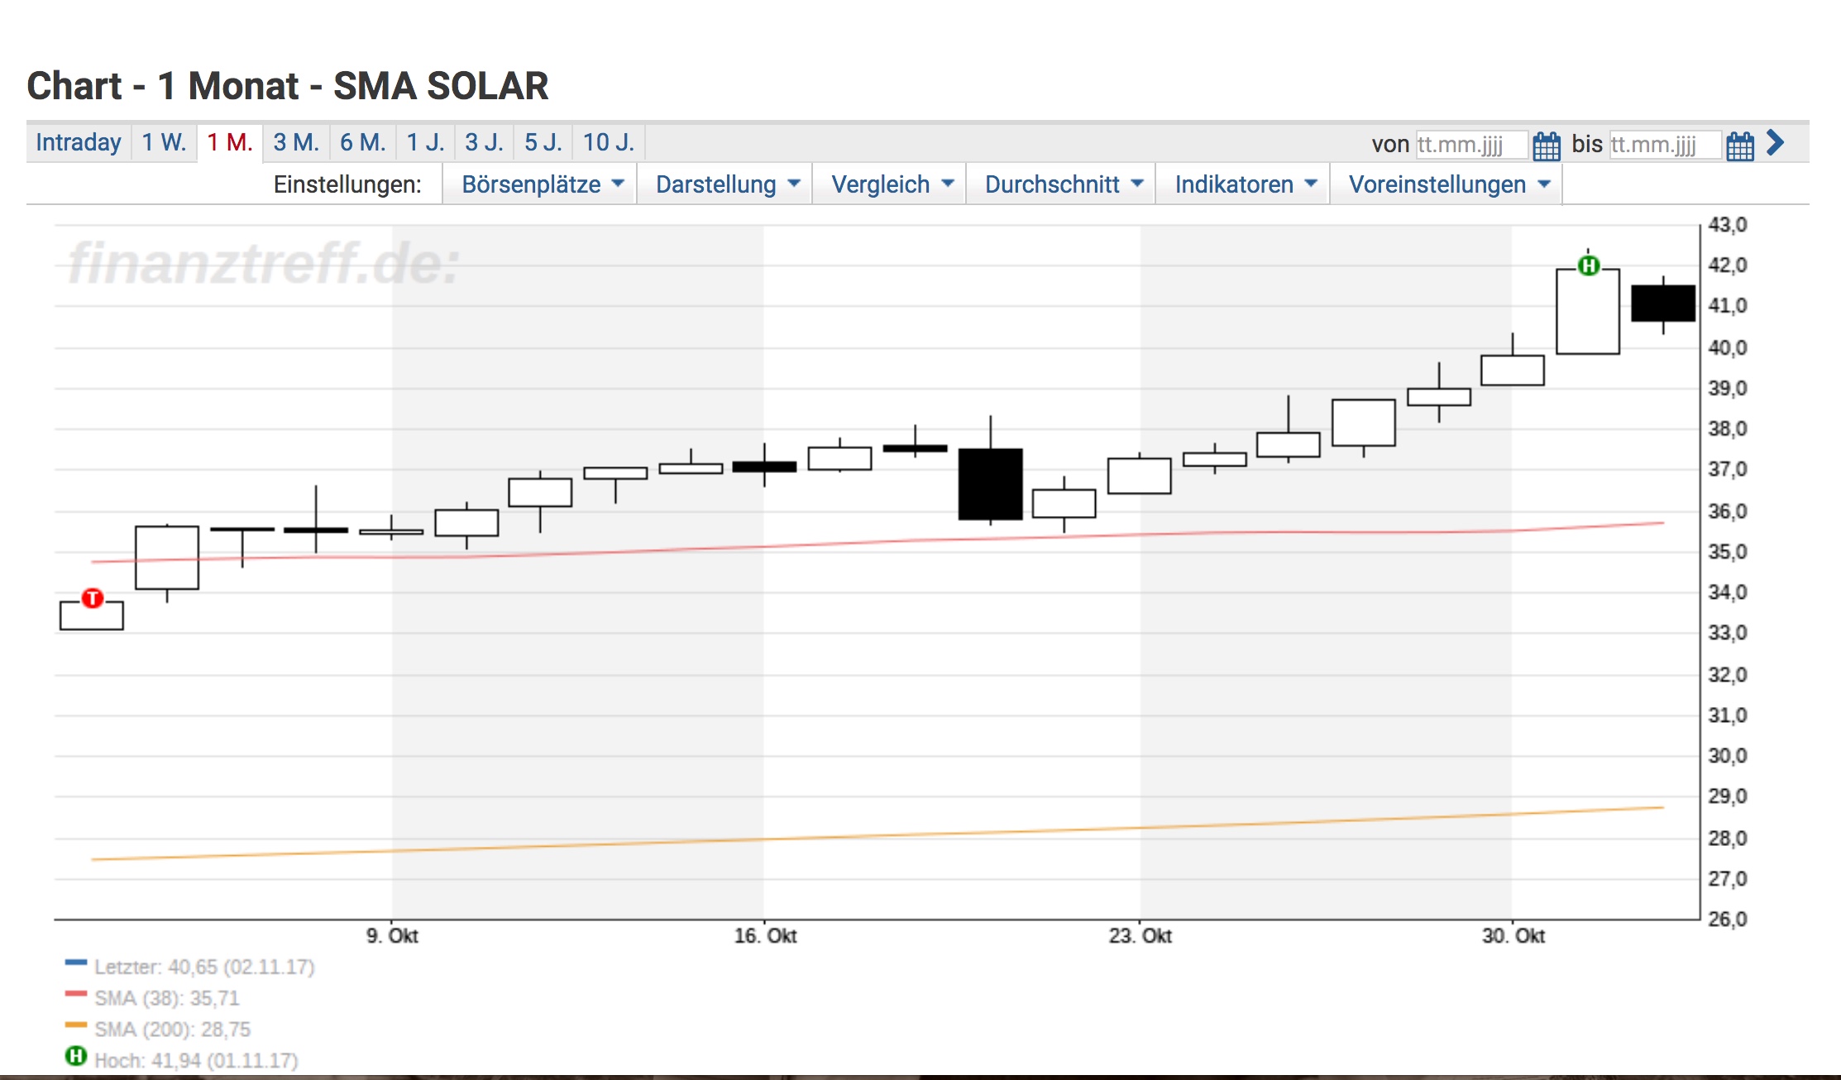This screenshot has width=1841, height=1080.
Task: Click the blue right-arrow chevron after the date fields
Action: point(1774,145)
